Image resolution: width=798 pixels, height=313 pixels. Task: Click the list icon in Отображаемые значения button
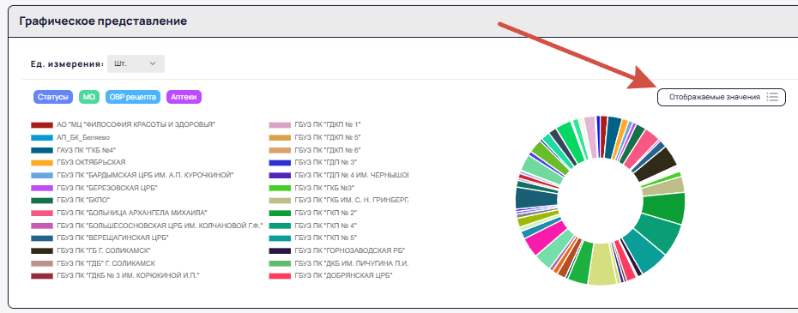[772, 97]
